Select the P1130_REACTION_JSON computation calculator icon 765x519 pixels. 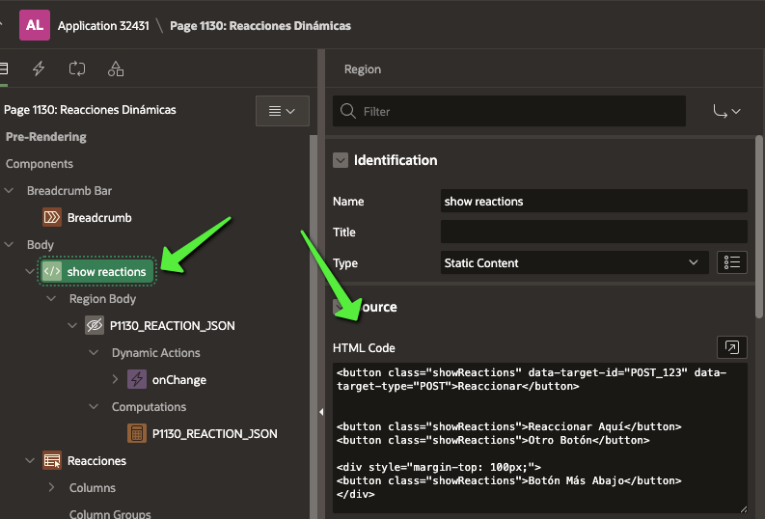(137, 434)
